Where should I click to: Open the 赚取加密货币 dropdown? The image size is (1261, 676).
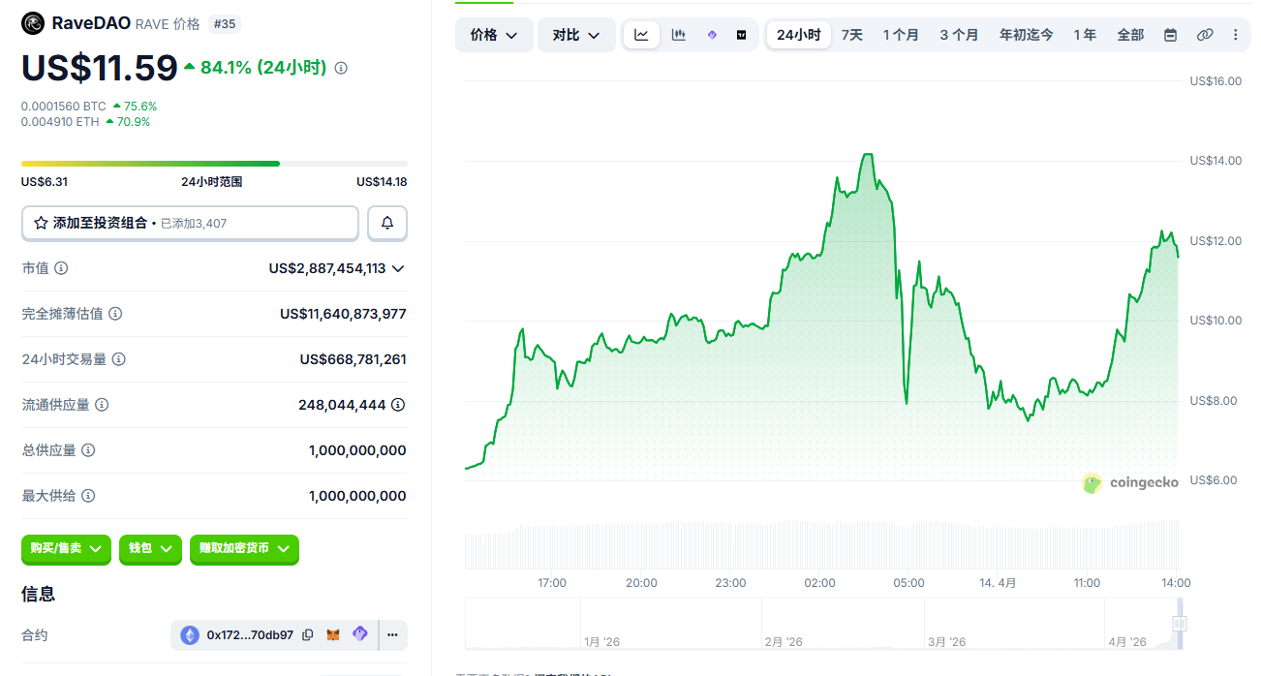(x=244, y=549)
